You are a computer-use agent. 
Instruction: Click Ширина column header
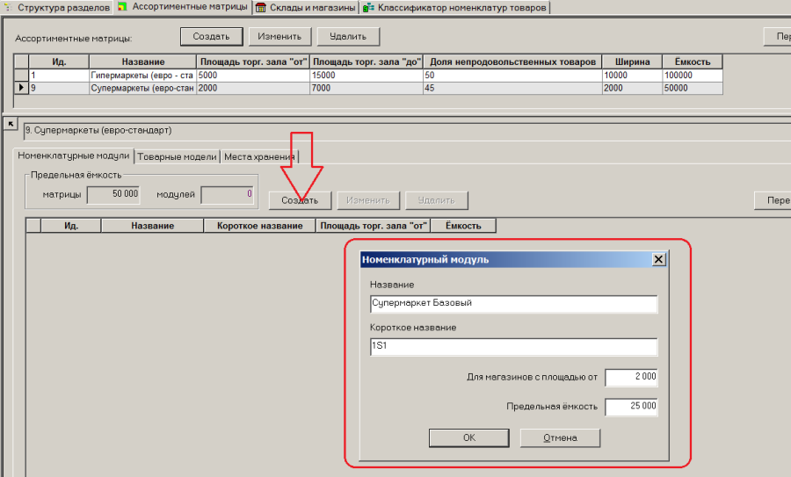click(x=632, y=61)
